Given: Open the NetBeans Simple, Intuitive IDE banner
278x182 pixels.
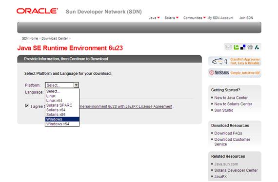Looking at the screenshot, I should click(x=235, y=73).
